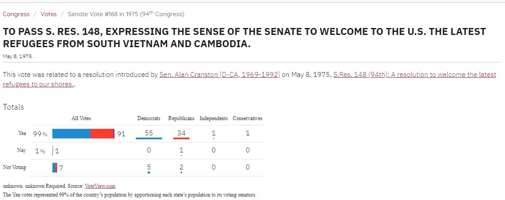Image resolution: width=505 pixels, height=200 pixels.
Task: Go to the Votes breadcrumb page
Action: tap(48, 14)
